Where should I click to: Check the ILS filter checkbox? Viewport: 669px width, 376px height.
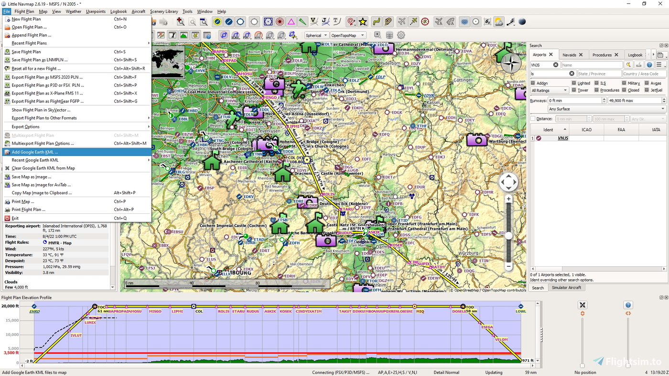(596, 83)
